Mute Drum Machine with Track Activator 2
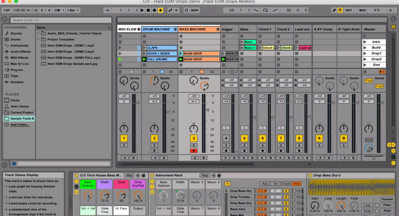The height and width of the screenshot is (216, 399). (154, 138)
